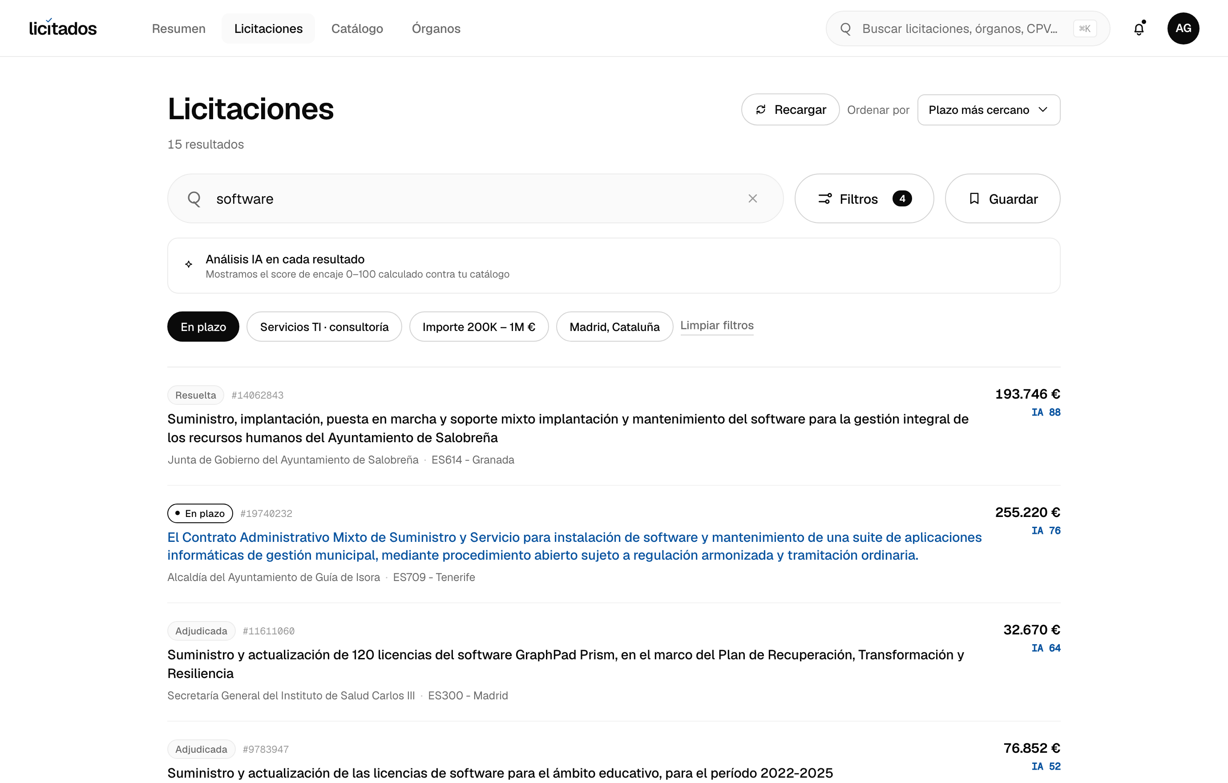
Task: Click the Resuelta status badge
Action: point(195,395)
